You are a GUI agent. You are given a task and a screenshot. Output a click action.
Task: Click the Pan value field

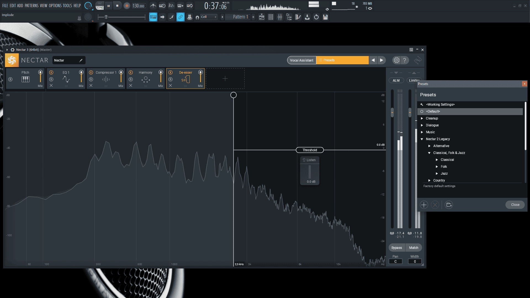coord(396,262)
